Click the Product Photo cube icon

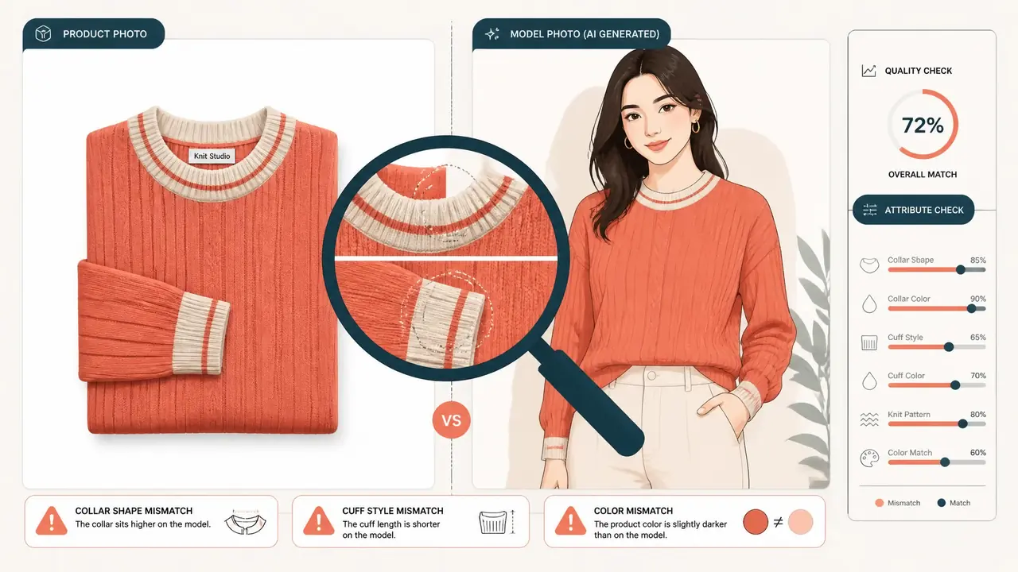44,34
